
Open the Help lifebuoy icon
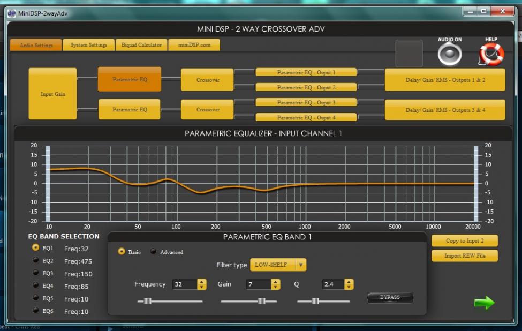(491, 54)
